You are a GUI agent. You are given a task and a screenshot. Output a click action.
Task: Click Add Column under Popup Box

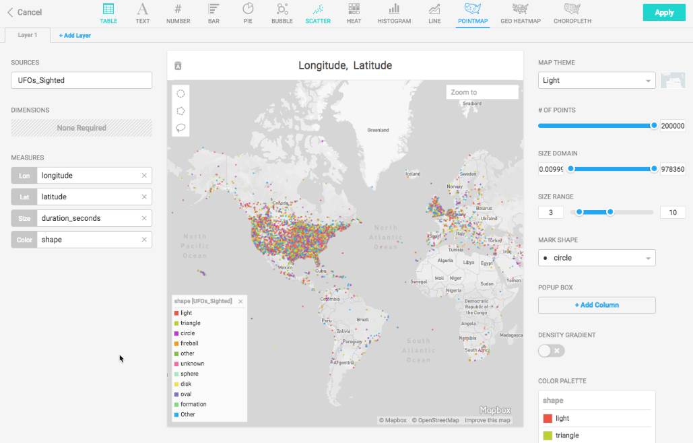click(596, 305)
